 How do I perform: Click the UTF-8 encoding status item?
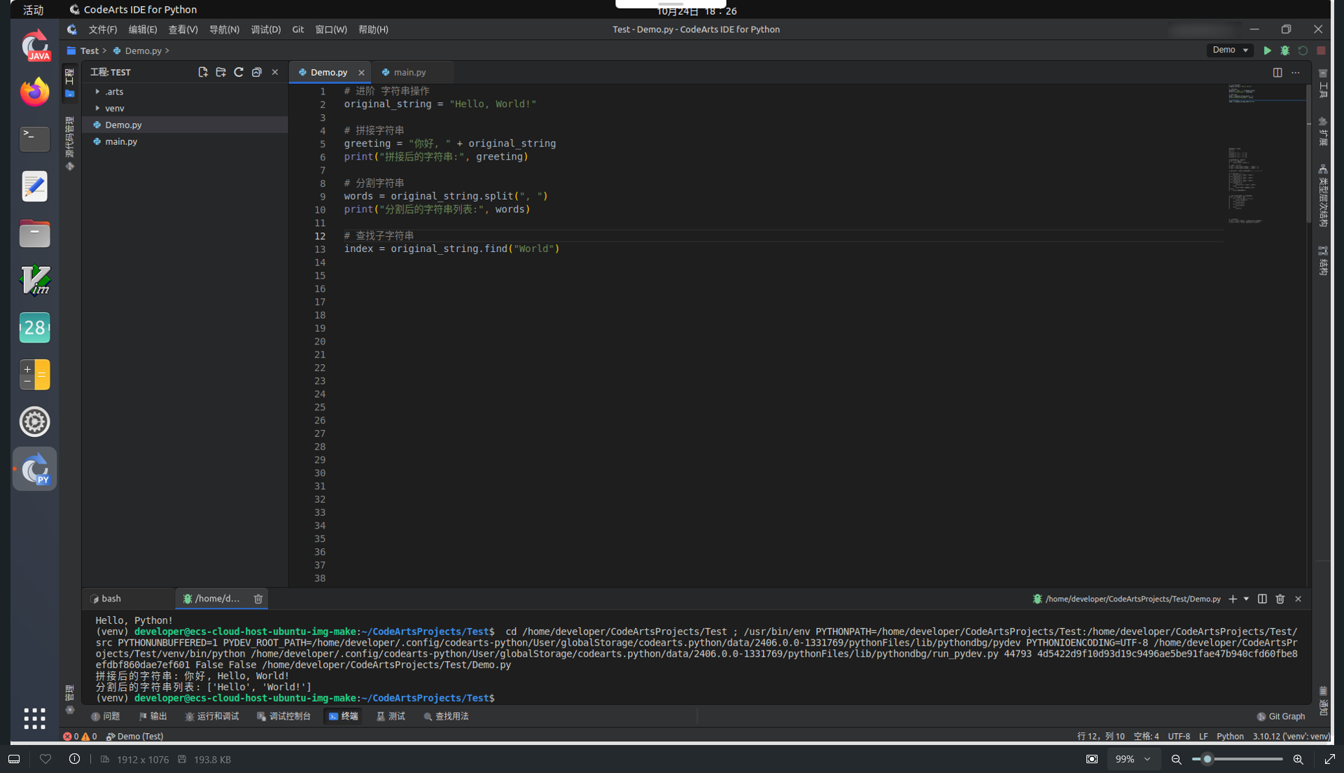[1179, 736]
